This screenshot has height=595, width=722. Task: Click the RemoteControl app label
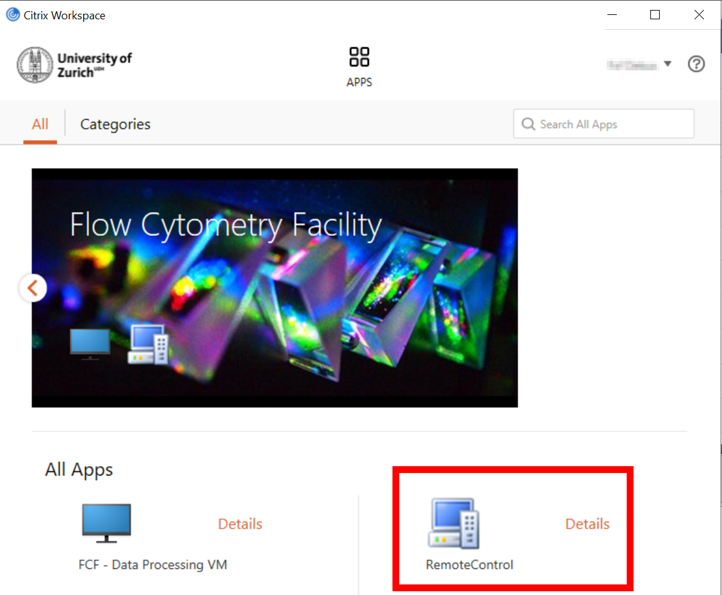469,565
